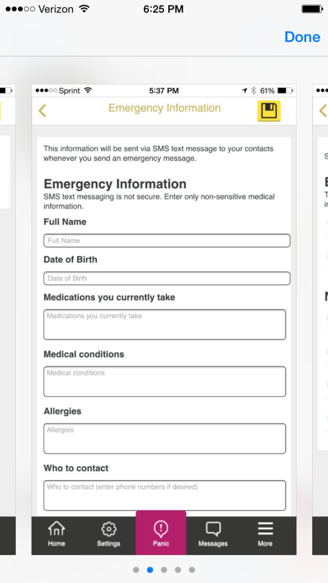Select the Date of Birth field
The image size is (328, 583).
pyautogui.click(x=167, y=278)
